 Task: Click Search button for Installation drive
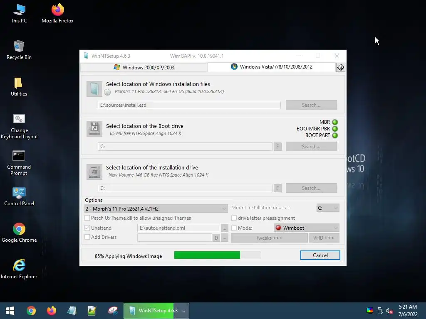pyautogui.click(x=311, y=188)
